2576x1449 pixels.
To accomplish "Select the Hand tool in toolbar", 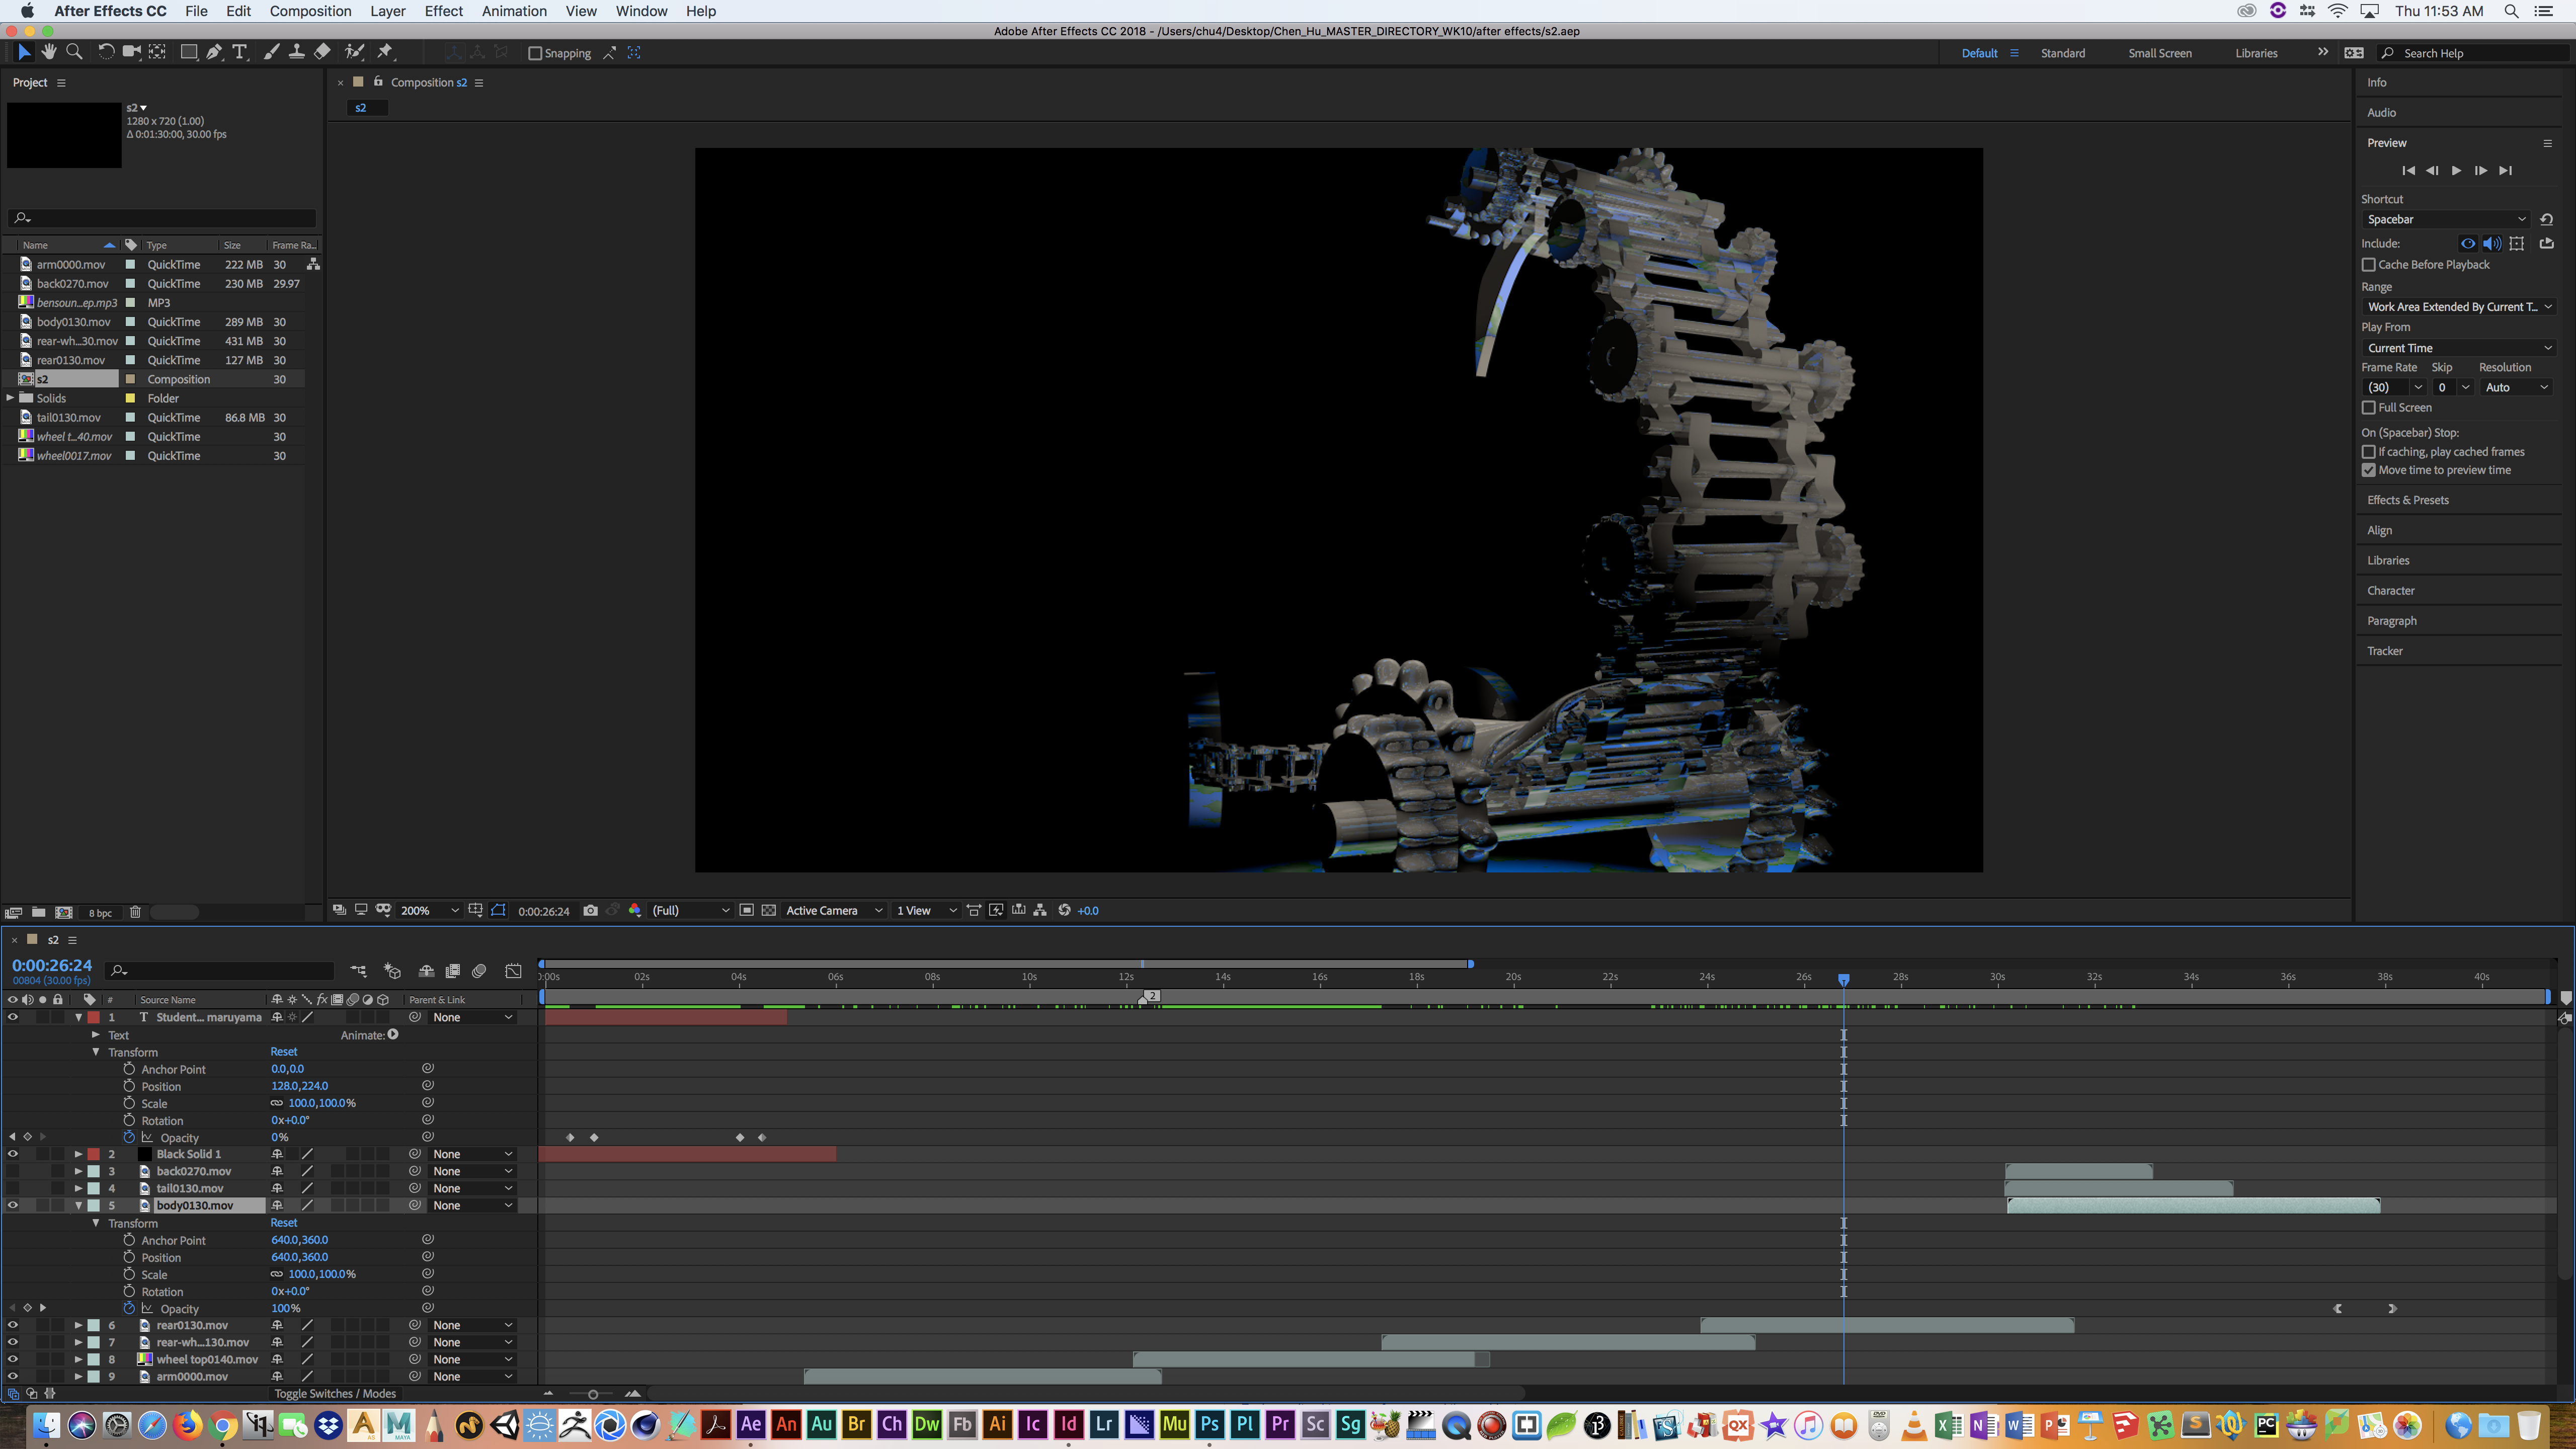I will click(x=49, y=52).
